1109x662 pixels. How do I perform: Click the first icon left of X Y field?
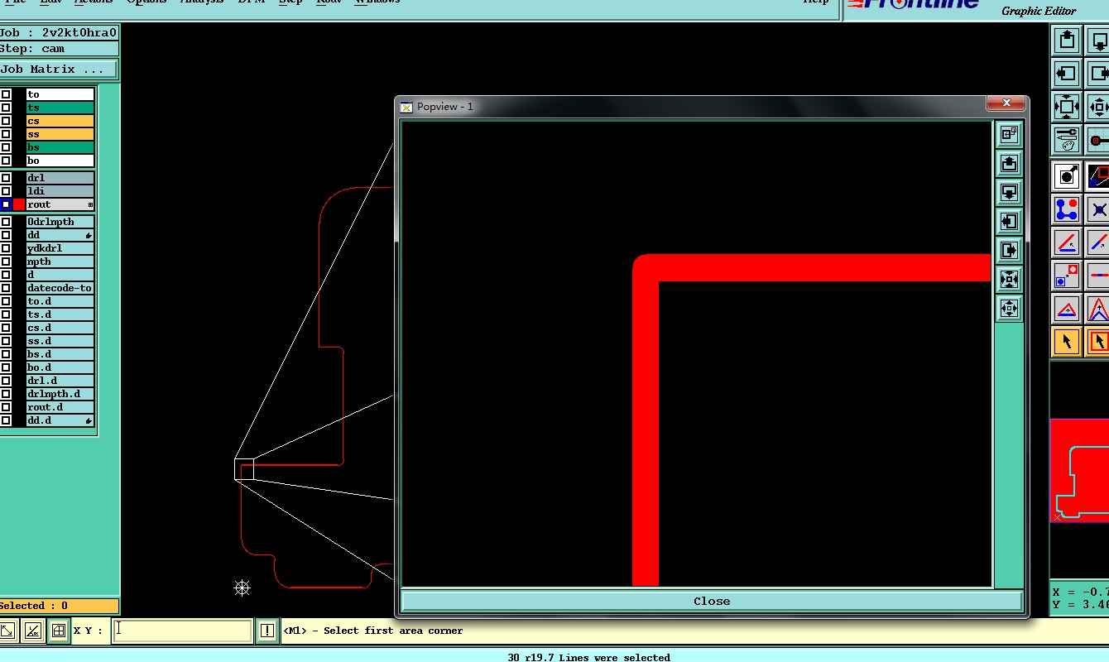7,631
